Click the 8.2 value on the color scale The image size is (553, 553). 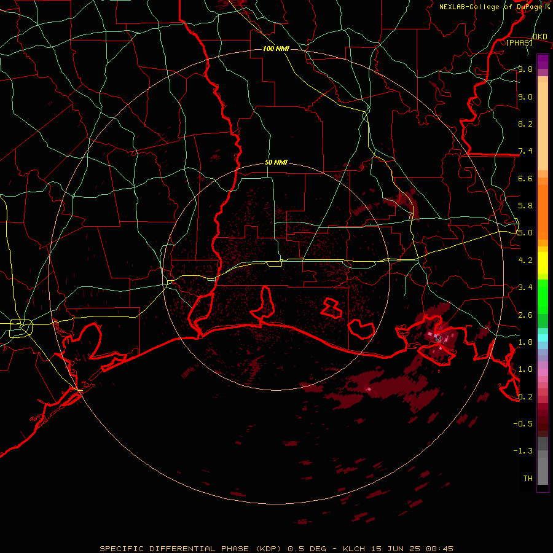click(x=525, y=124)
